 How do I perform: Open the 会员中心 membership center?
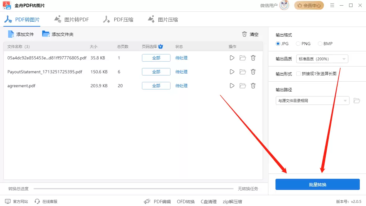[x=309, y=5]
